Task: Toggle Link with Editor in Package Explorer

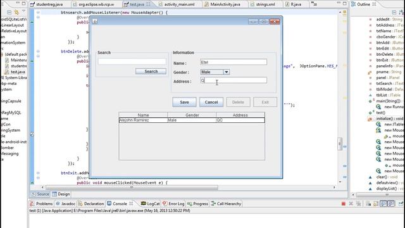Action: (x=16, y=12)
